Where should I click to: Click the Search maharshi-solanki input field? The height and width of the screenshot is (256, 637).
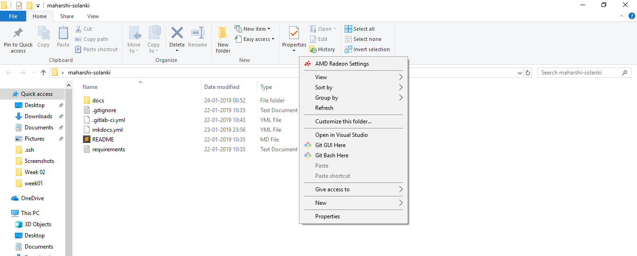tap(580, 73)
